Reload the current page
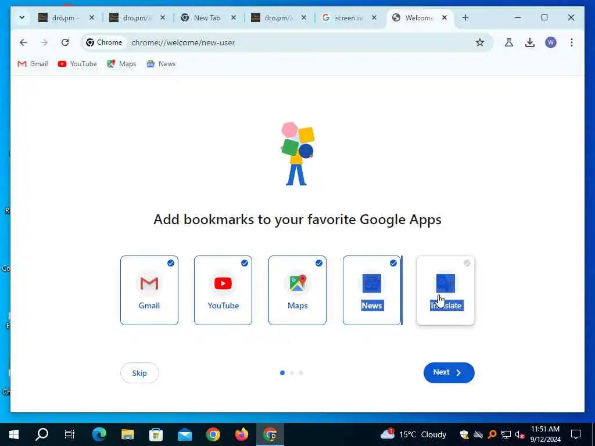 65,42
